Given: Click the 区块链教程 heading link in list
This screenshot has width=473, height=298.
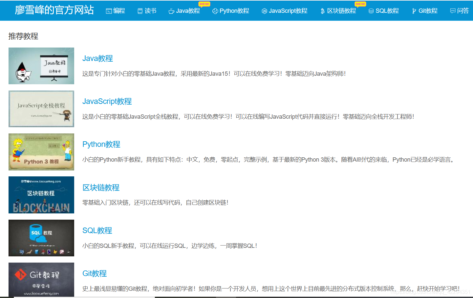Looking at the screenshot, I should tap(101, 188).
